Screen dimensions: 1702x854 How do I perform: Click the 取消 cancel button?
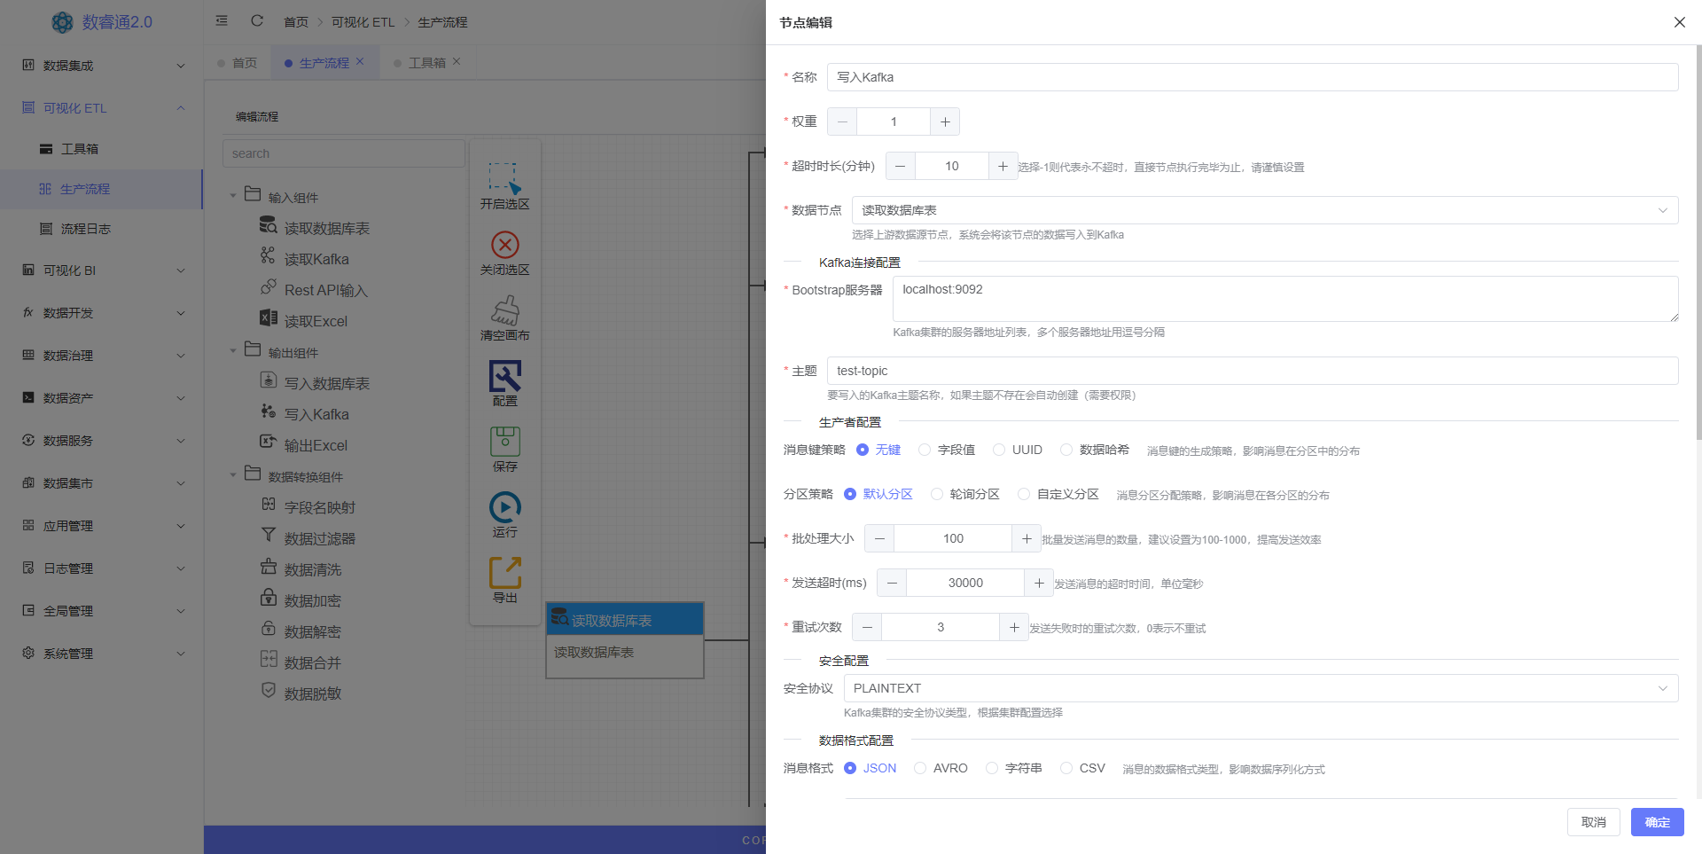pos(1593,822)
